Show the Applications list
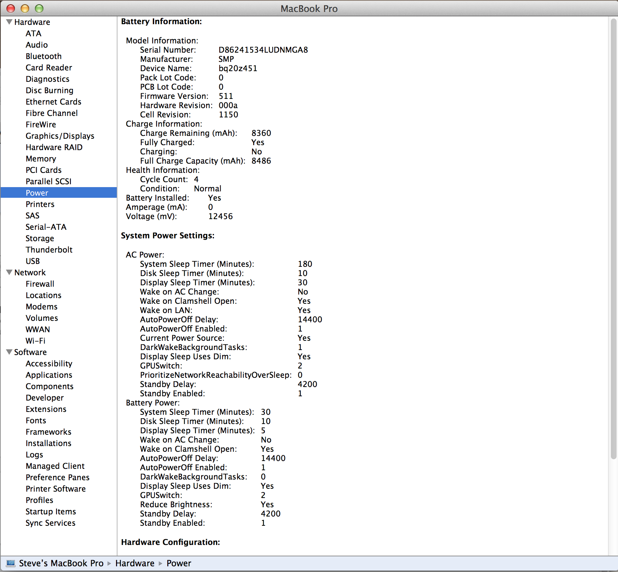This screenshot has height=572, width=618. 49,375
